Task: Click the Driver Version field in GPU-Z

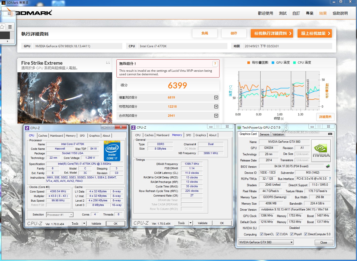Action: click(295, 209)
